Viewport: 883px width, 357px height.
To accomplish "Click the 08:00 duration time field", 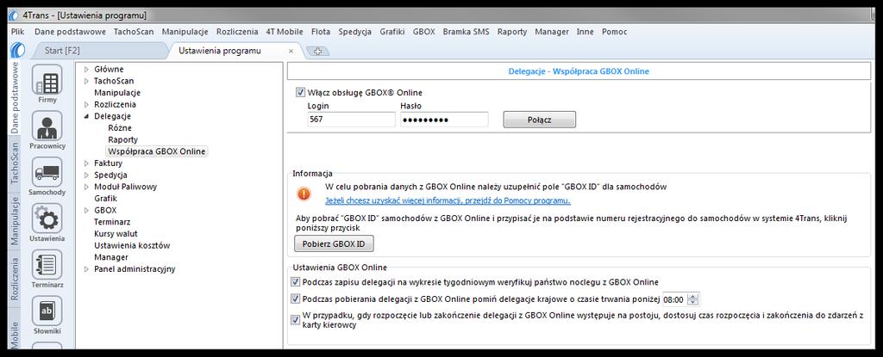I will tap(674, 299).
